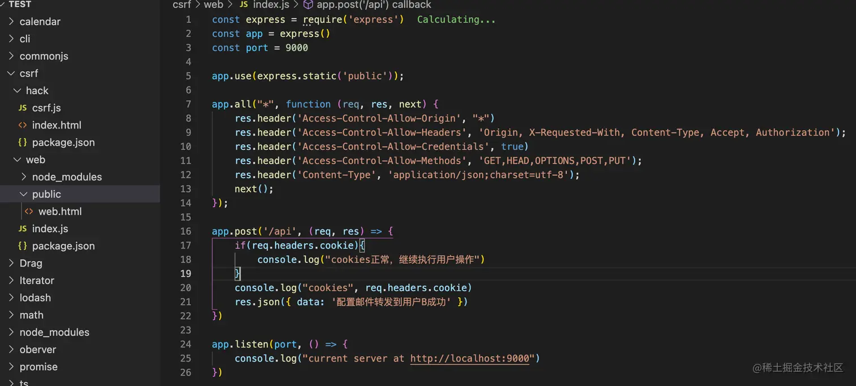856x386 pixels.
Task: Expand the Iterator folder chevron
Action: (11, 280)
